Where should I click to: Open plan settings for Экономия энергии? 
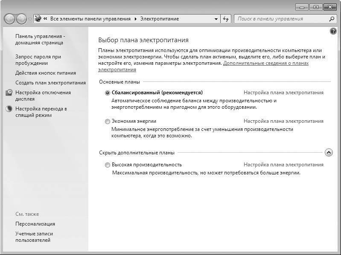(x=283, y=121)
